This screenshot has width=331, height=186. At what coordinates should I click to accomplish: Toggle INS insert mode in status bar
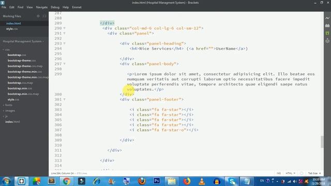[x=279, y=174]
